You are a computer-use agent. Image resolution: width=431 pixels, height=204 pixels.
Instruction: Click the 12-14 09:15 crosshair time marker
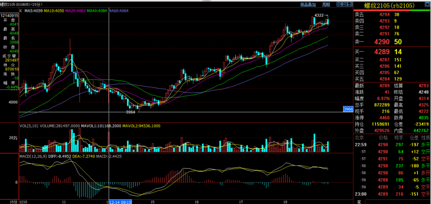click(x=121, y=202)
